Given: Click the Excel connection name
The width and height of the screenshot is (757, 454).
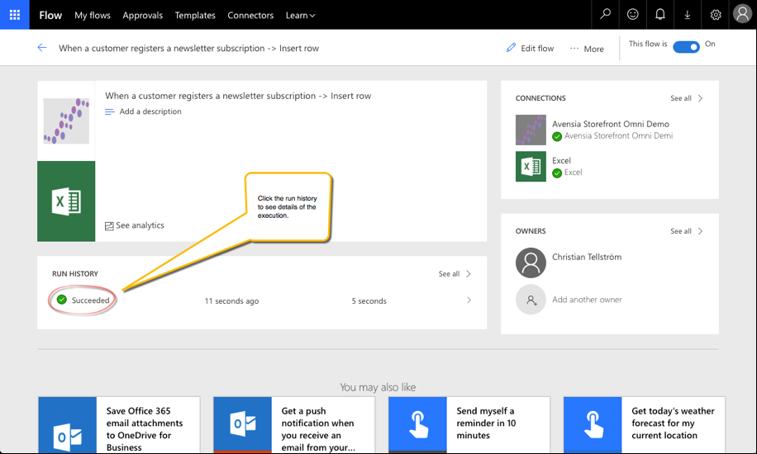Looking at the screenshot, I should pos(561,161).
